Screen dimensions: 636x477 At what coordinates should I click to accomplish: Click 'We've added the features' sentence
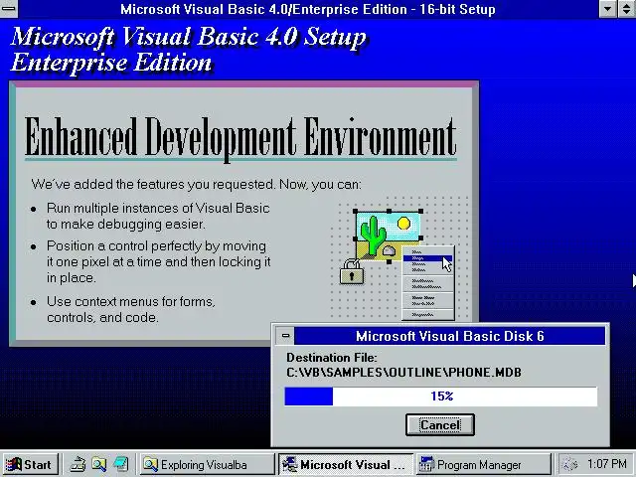[196, 184]
